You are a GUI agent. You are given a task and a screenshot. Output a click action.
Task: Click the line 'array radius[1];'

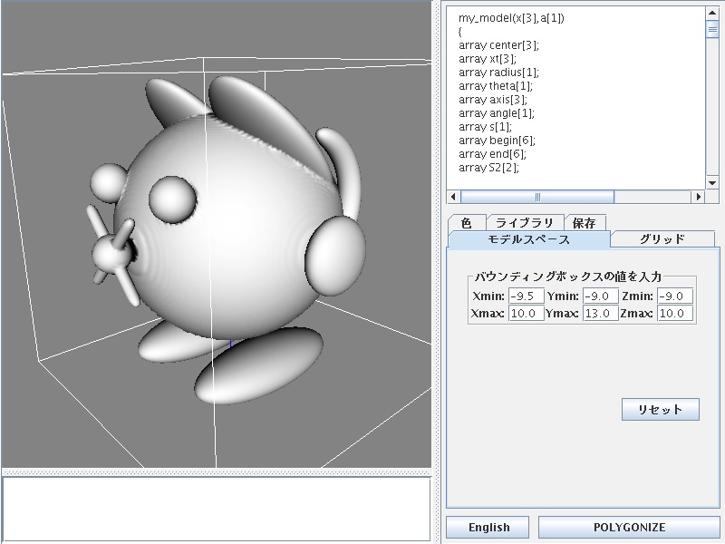(498, 73)
